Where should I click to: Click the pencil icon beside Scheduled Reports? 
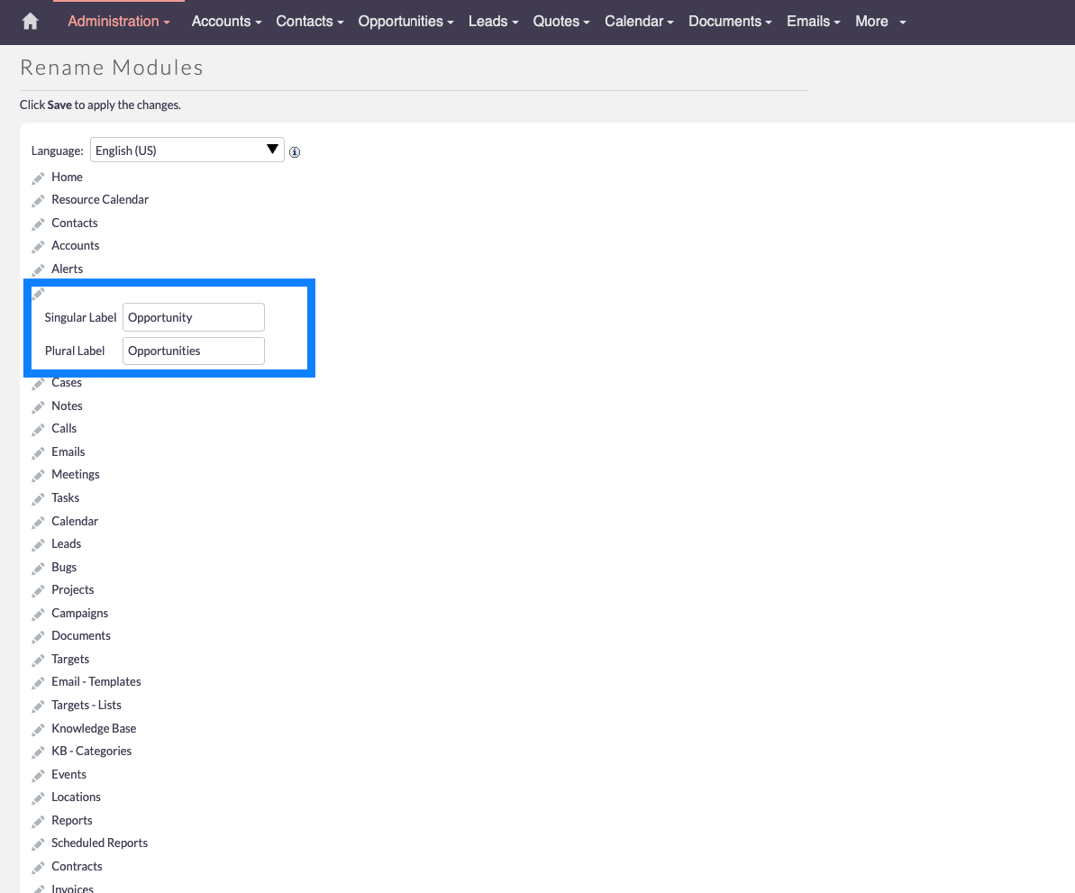coord(38,843)
